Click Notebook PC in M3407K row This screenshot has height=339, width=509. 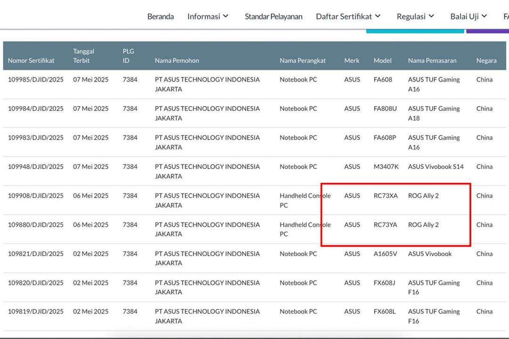tap(298, 166)
